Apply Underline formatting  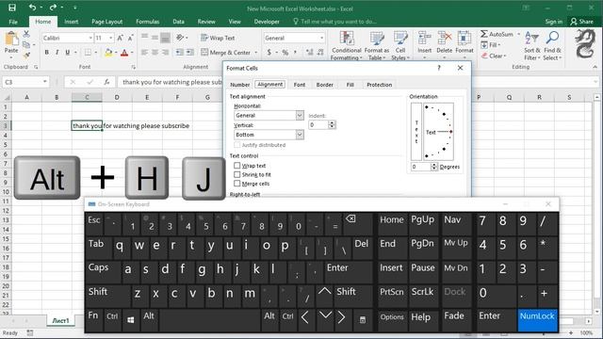(x=67, y=53)
